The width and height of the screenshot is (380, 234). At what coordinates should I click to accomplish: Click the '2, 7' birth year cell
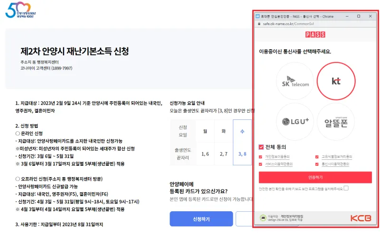[x=223, y=154]
